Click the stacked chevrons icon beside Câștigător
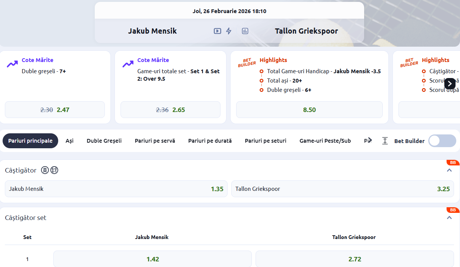The height and width of the screenshot is (267, 460). tap(45, 170)
